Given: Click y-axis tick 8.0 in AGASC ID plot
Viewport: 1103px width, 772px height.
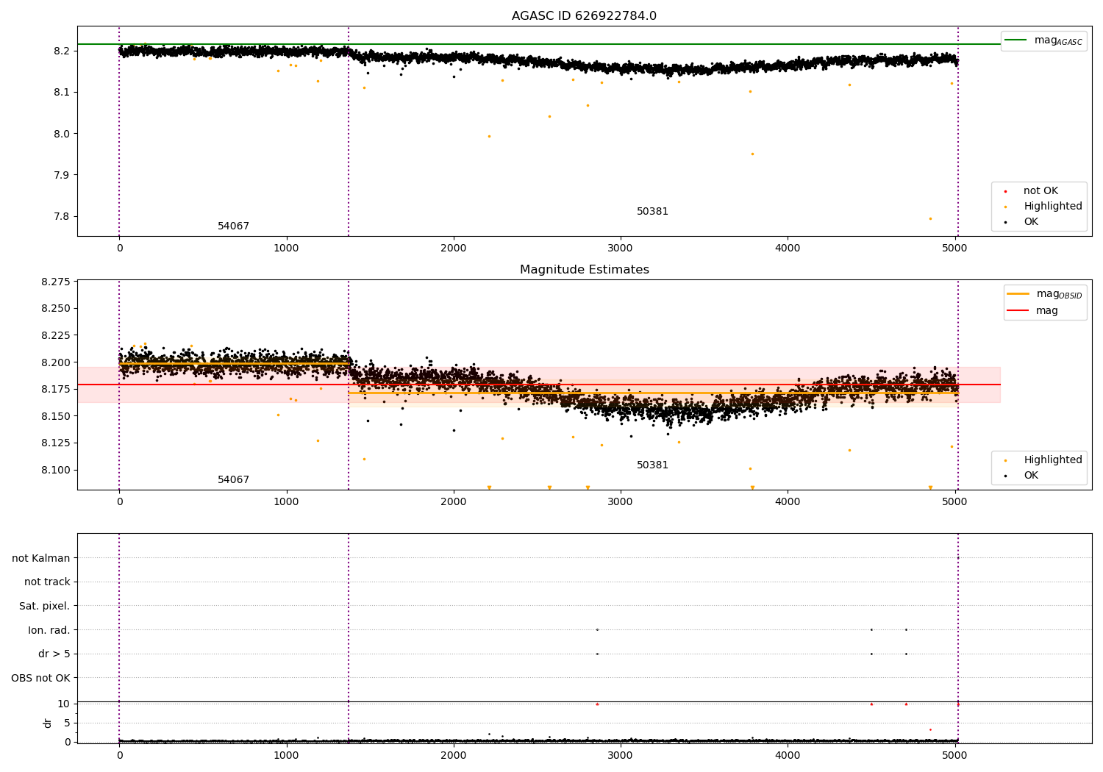Looking at the screenshot, I should [62, 134].
